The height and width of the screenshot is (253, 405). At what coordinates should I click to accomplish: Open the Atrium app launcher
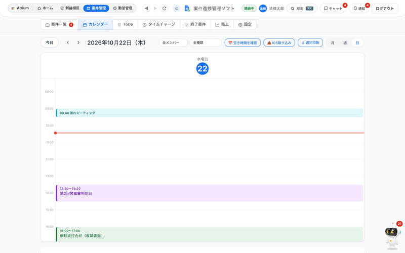[x=20, y=8]
